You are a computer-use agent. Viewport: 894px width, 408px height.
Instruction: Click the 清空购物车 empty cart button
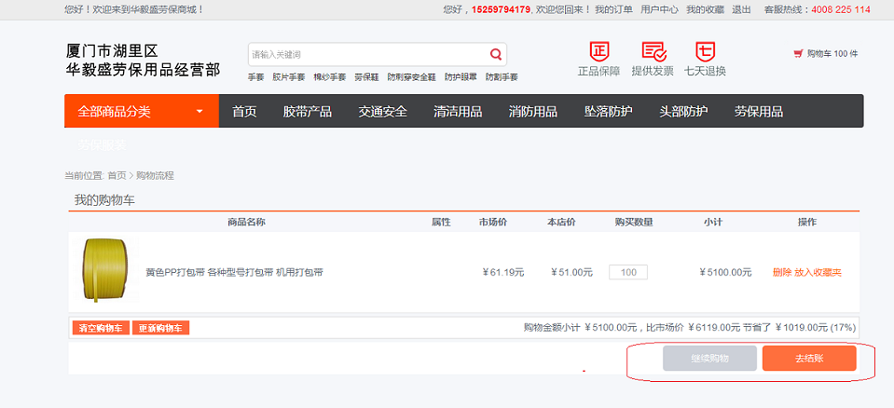(x=101, y=328)
